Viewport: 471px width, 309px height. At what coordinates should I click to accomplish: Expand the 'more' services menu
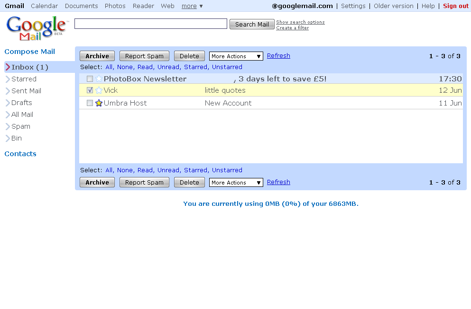point(192,6)
